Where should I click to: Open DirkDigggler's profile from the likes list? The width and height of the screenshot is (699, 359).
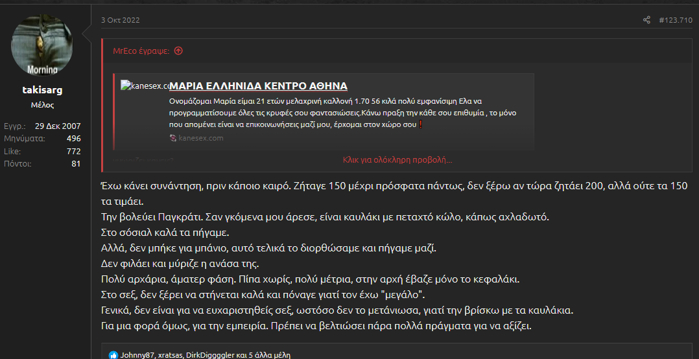(211, 355)
